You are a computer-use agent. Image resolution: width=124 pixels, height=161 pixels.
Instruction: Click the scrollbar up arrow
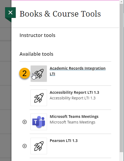point(121,2)
